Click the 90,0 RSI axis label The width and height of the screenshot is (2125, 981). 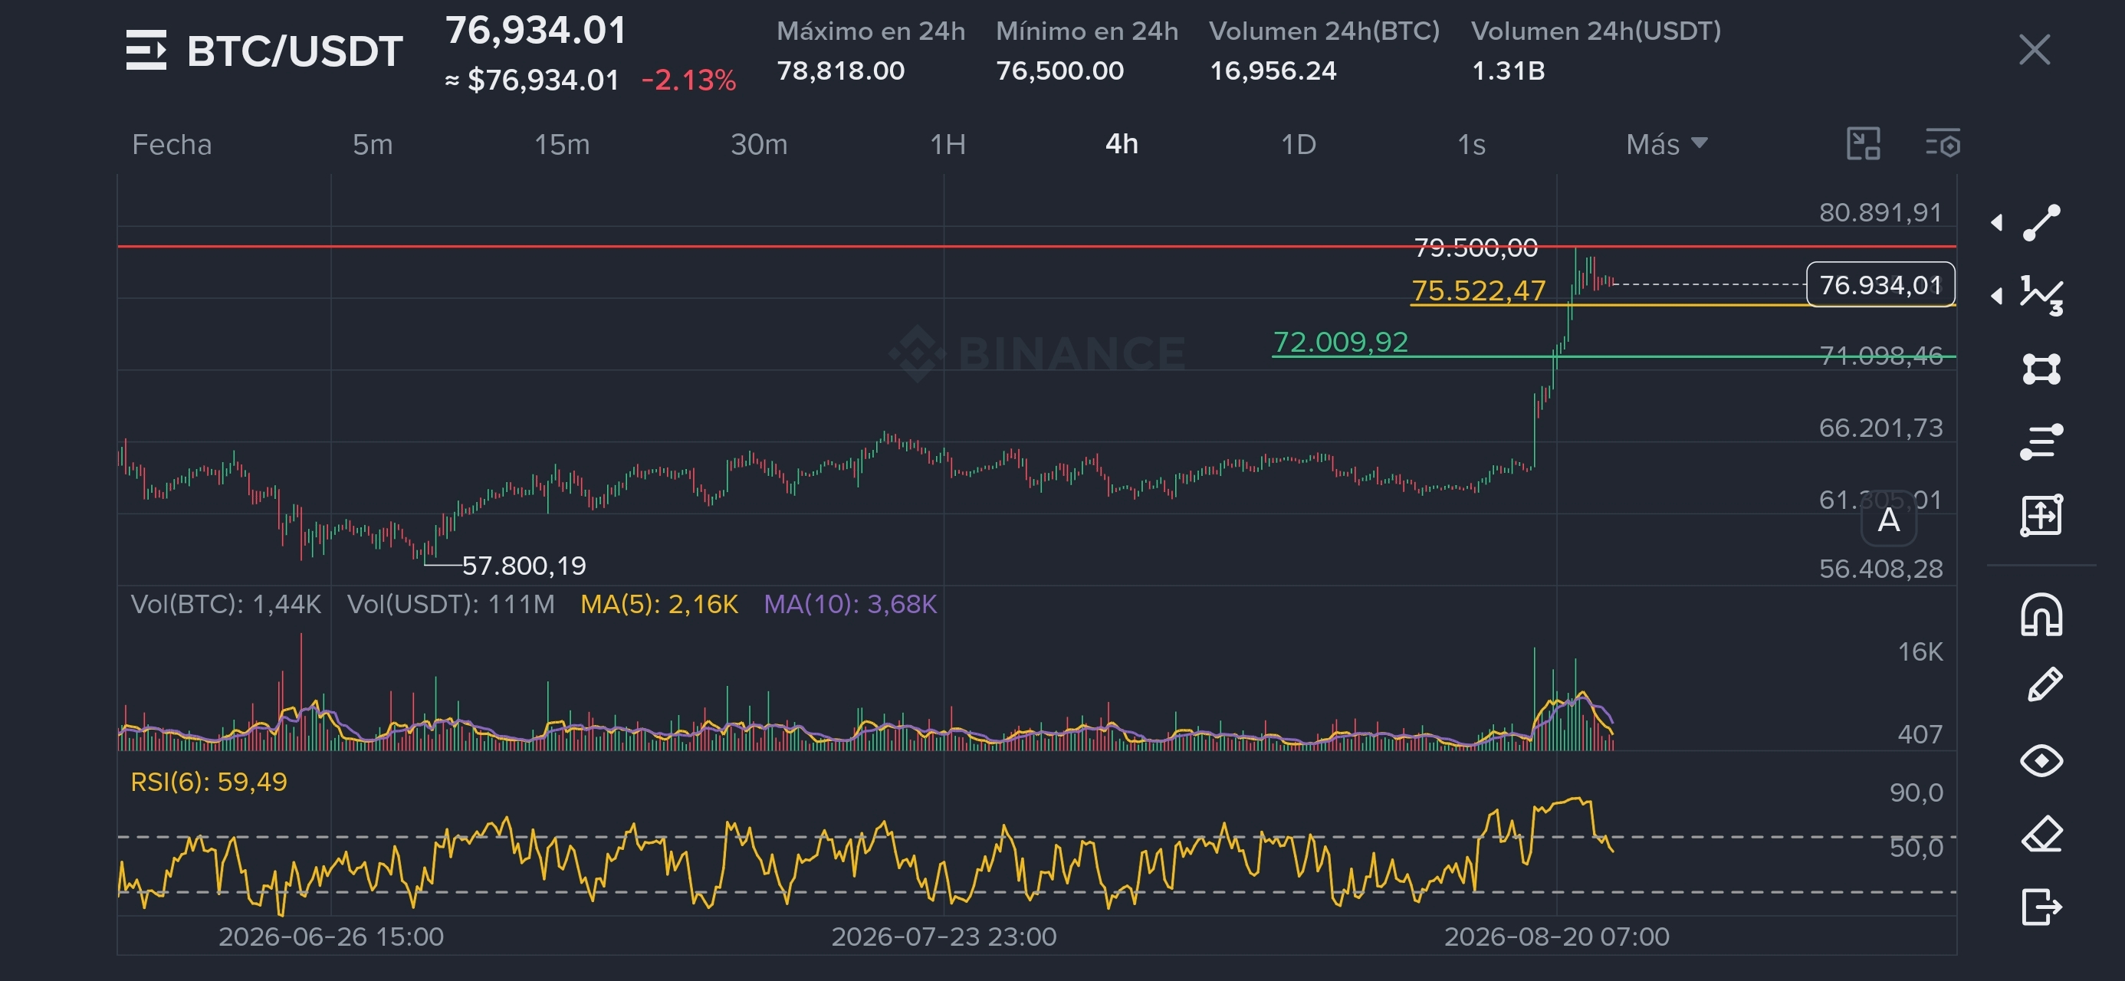pyautogui.click(x=1916, y=792)
